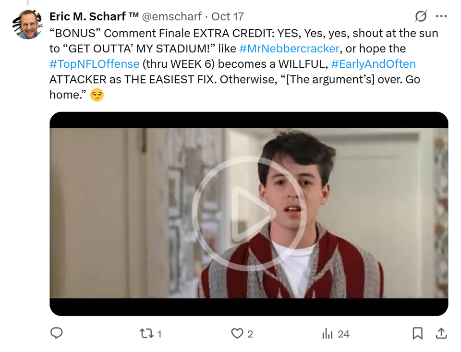Click the Share upload arrow icon
The height and width of the screenshot is (352, 461).
tap(441, 333)
